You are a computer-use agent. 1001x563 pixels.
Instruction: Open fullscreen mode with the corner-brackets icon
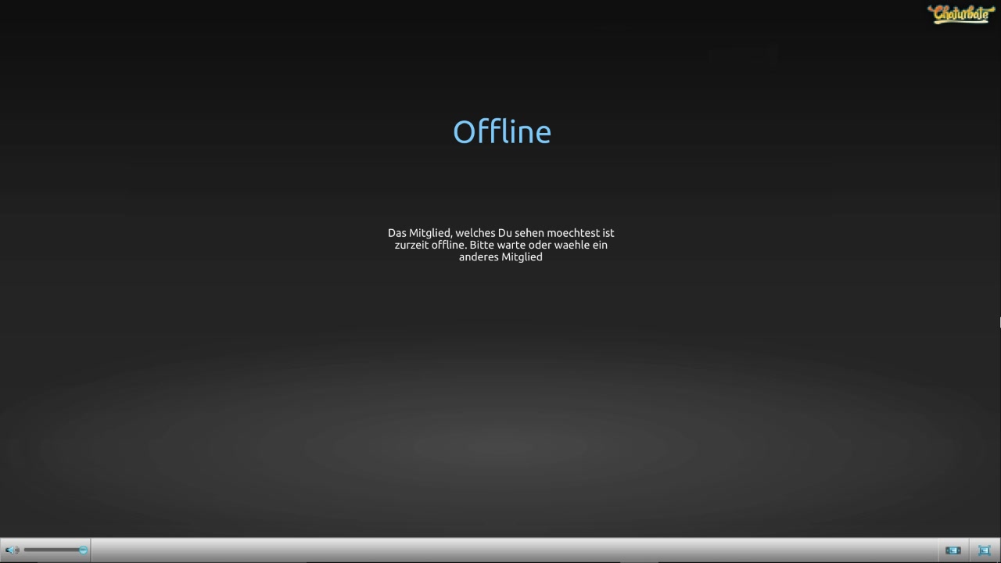point(985,550)
